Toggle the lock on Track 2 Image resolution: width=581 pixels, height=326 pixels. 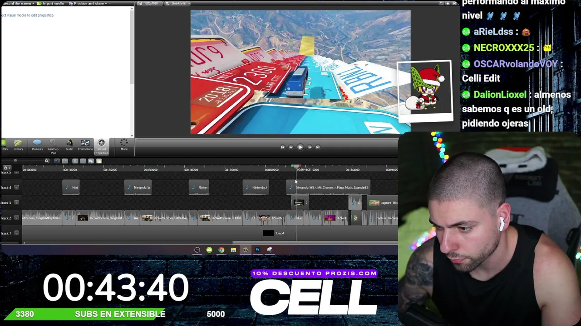tap(17, 218)
